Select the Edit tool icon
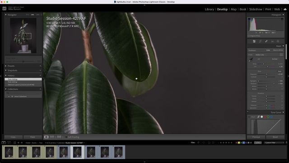This screenshot has height=163, width=289. tap(254, 41)
